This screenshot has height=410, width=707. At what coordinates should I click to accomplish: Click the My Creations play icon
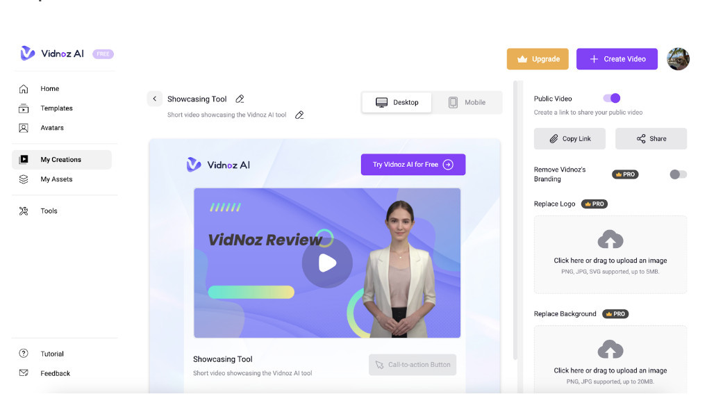click(24, 159)
